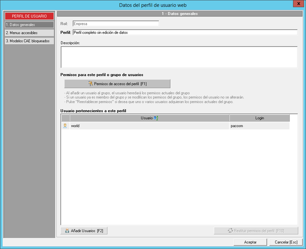Focus the Perfil name text field
The image size is (306, 249).
click(184, 32)
